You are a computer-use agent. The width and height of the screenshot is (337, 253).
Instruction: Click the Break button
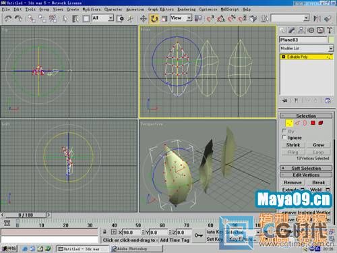(x=318, y=182)
